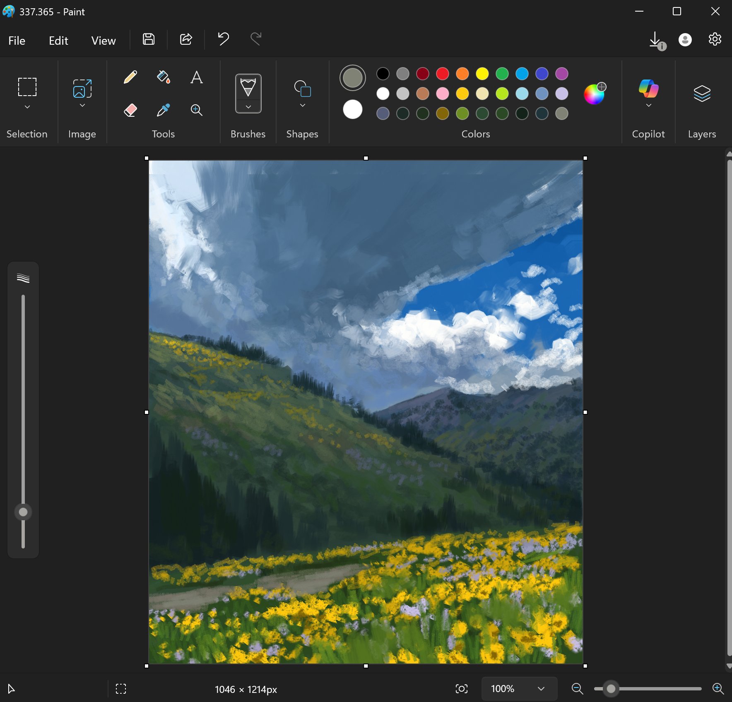This screenshot has height=702, width=732.
Task: Expand the Copilot dropdown chevron
Action: 648,105
